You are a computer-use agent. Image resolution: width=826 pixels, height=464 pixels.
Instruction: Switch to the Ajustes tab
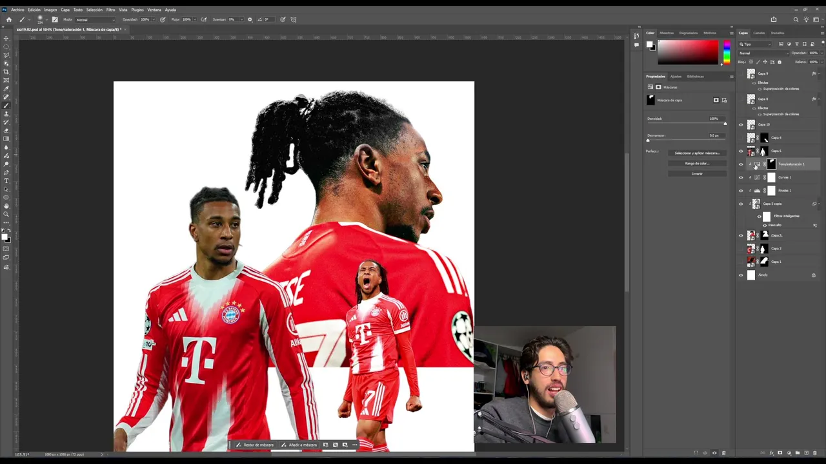[676, 76]
